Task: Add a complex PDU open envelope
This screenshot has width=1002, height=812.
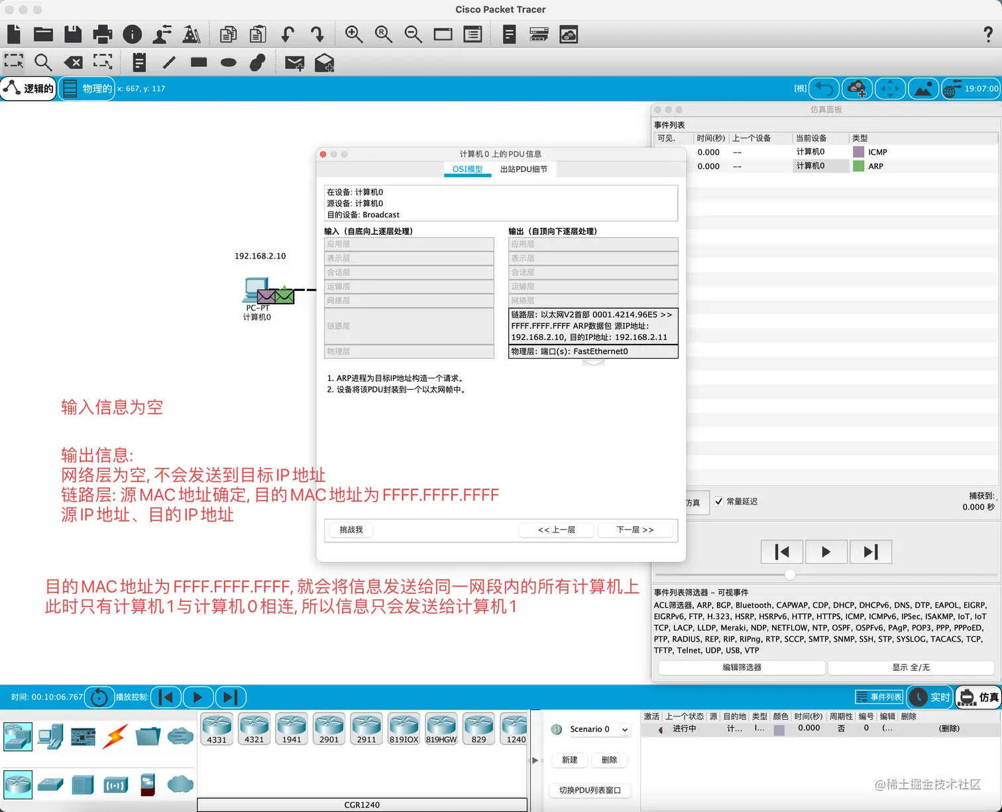Action: click(324, 62)
